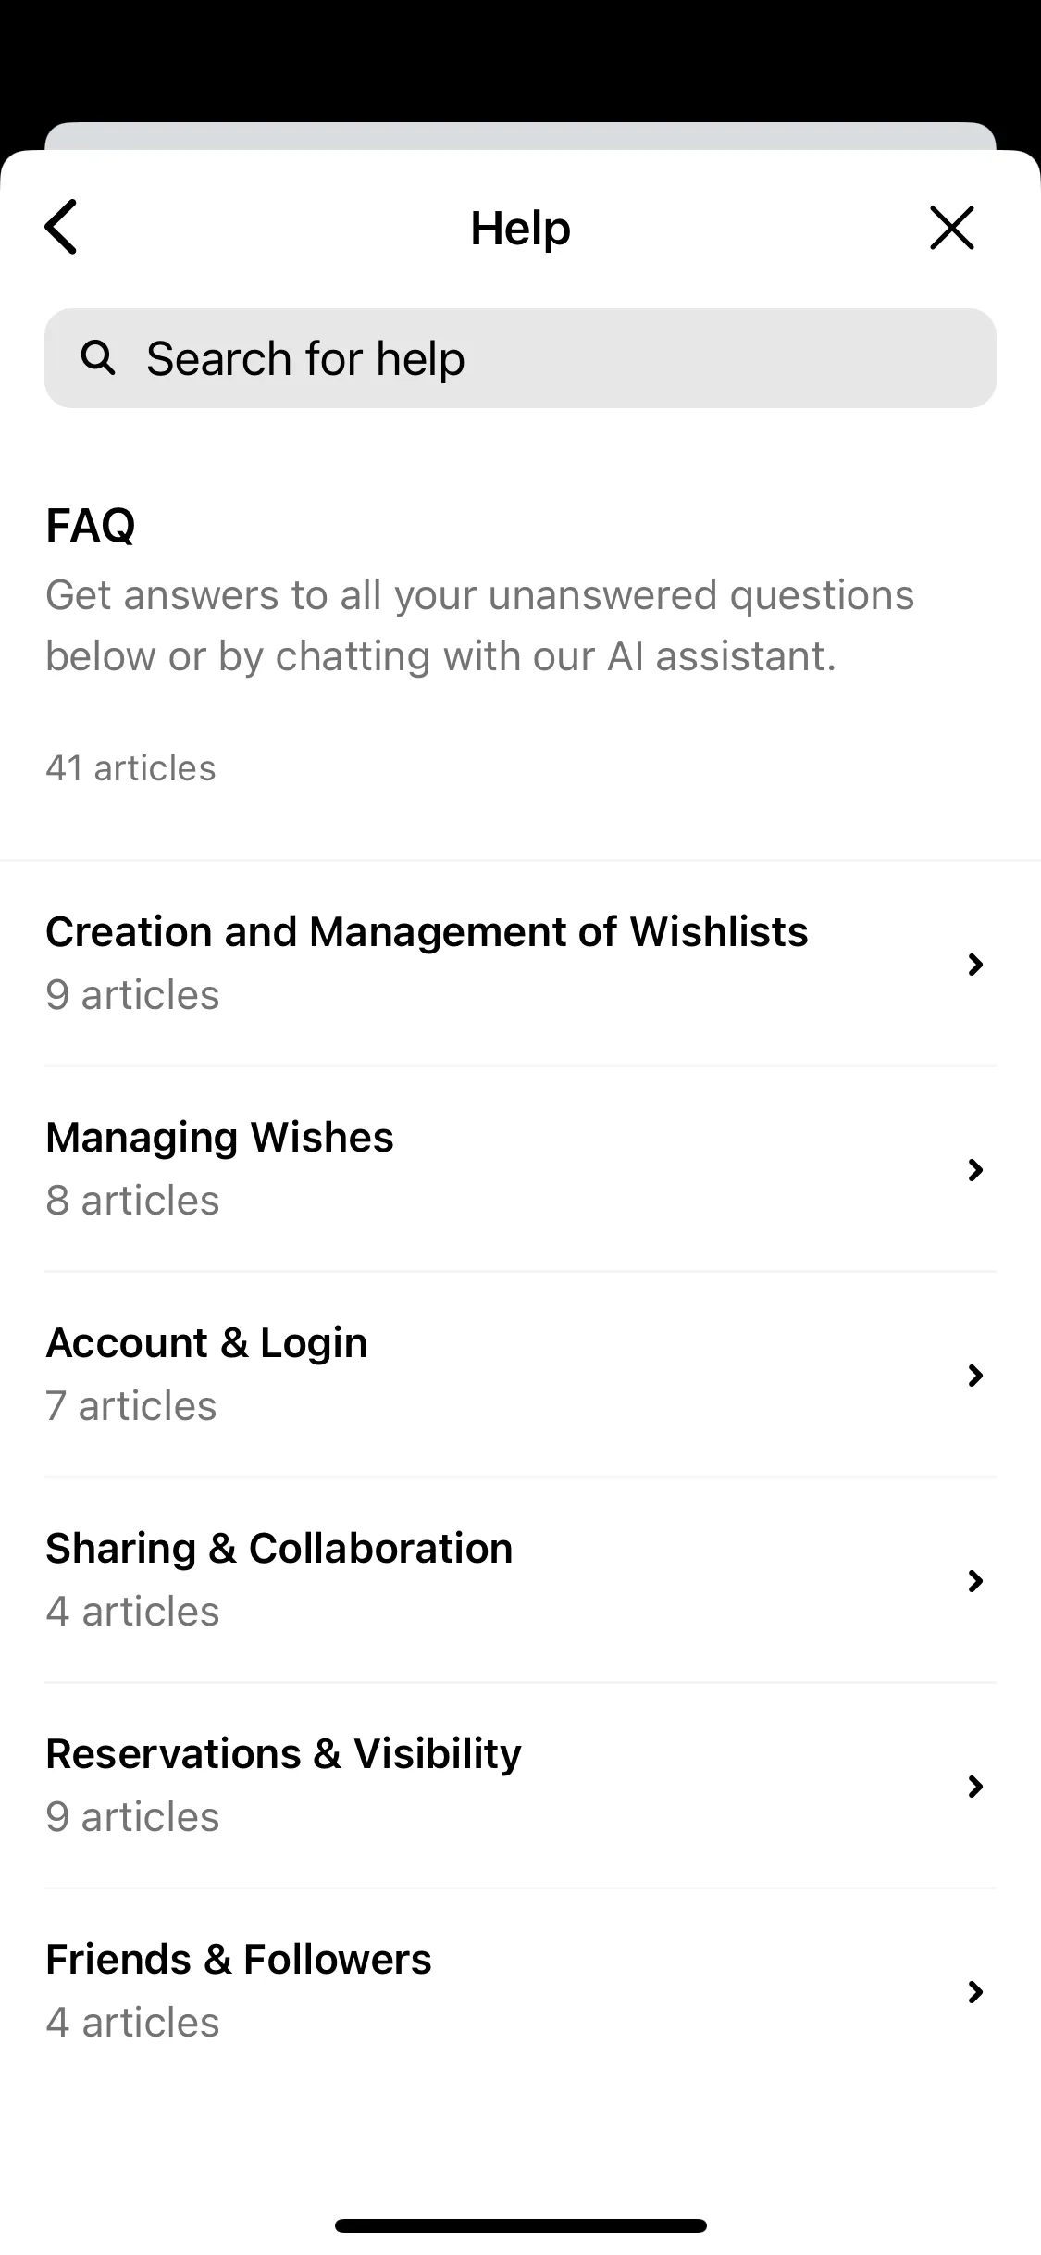
Task: Tap the Help title text
Action: [520, 228]
